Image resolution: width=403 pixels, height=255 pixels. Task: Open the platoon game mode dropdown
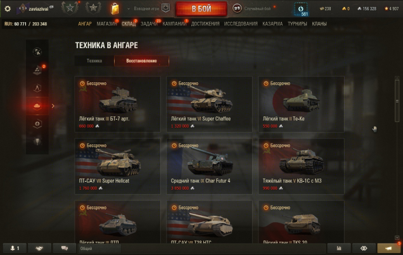[x=148, y=8]
